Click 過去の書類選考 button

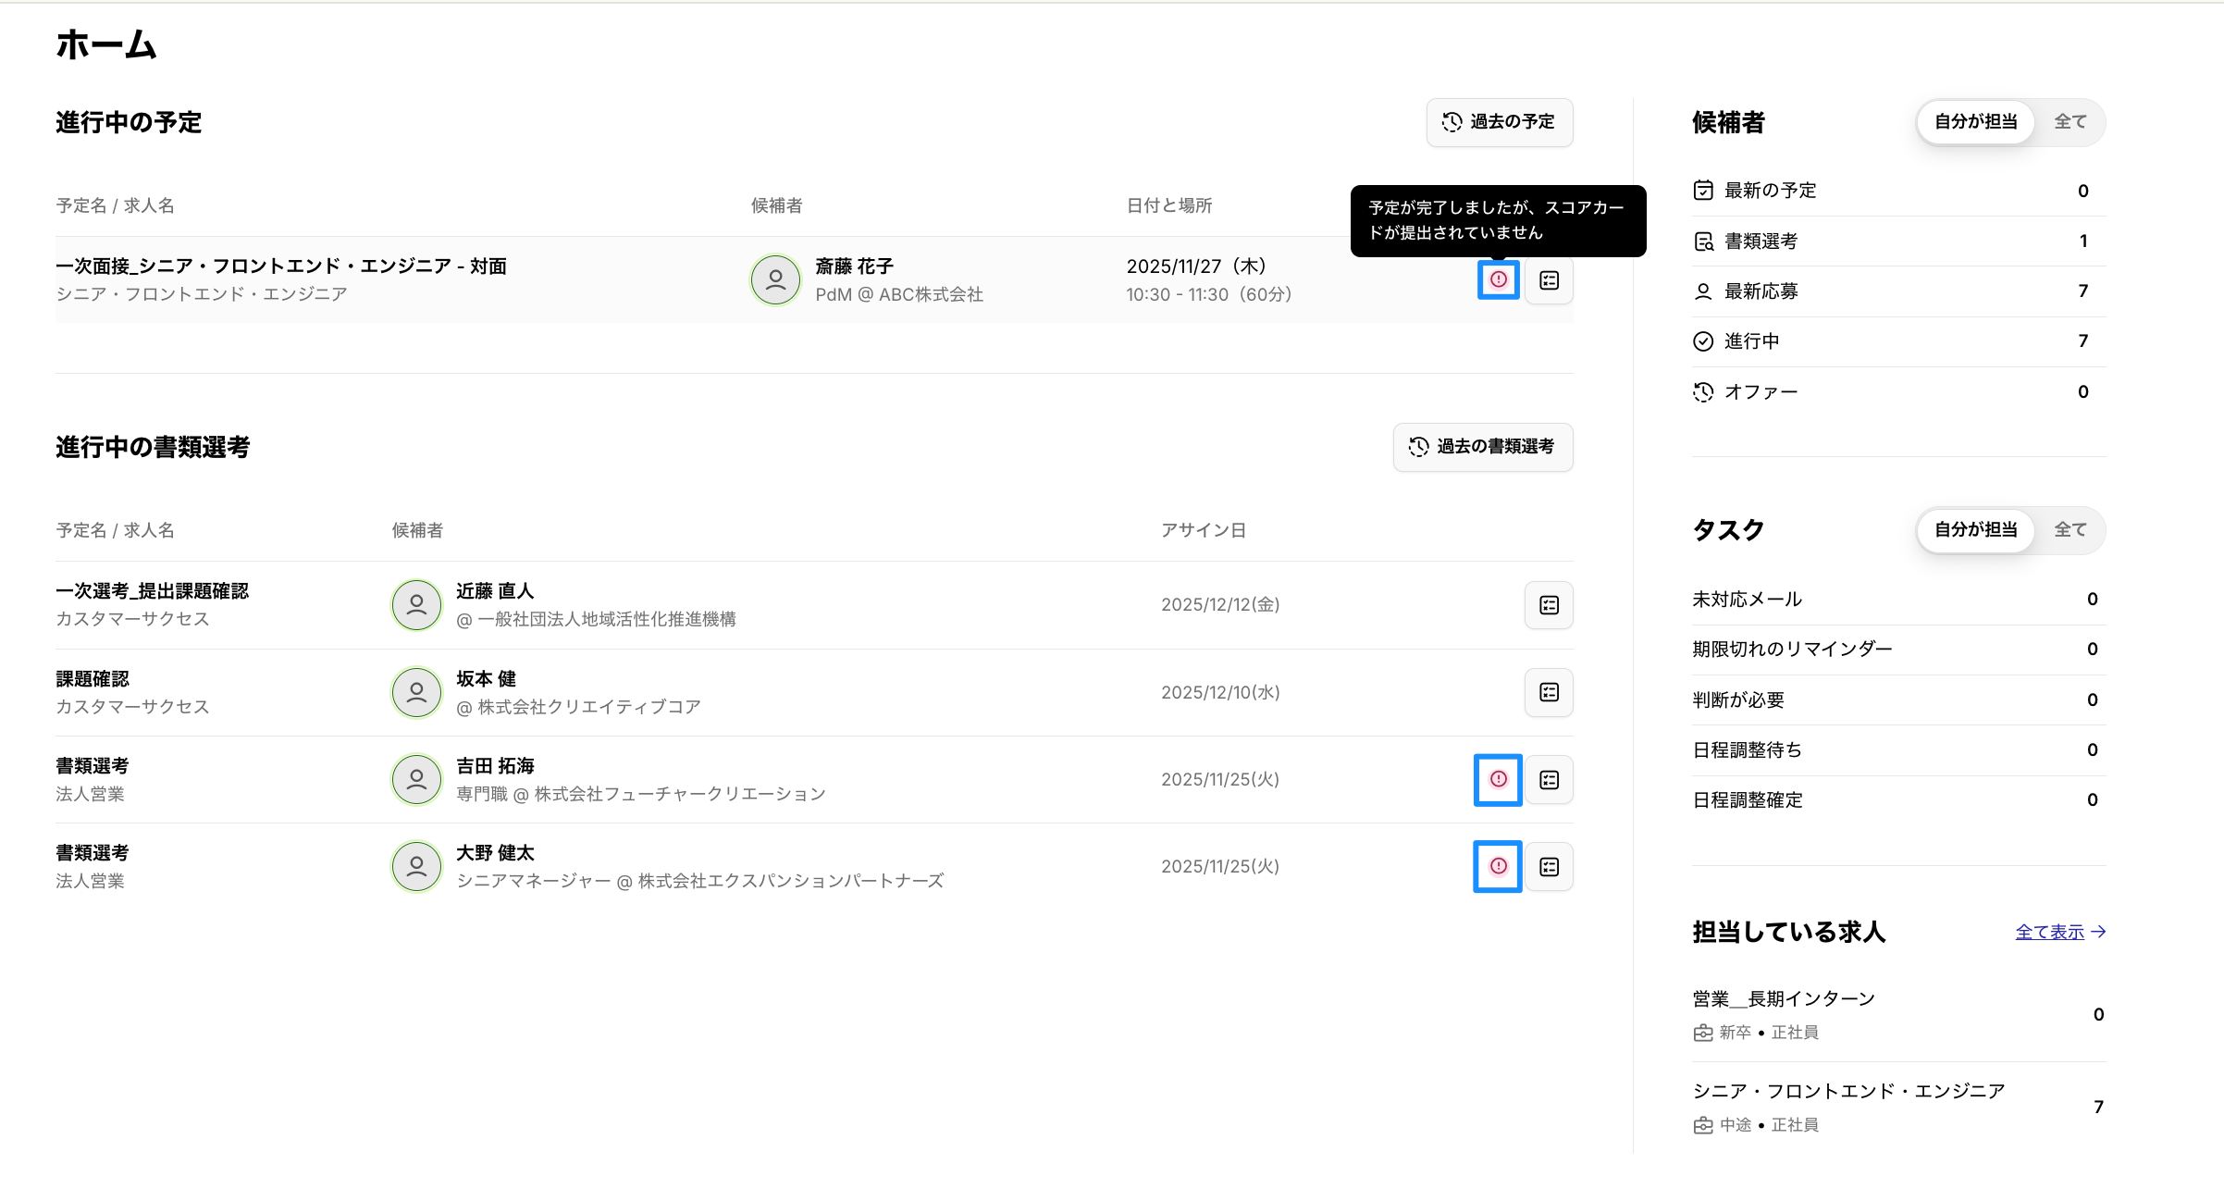coord(1482,447)
